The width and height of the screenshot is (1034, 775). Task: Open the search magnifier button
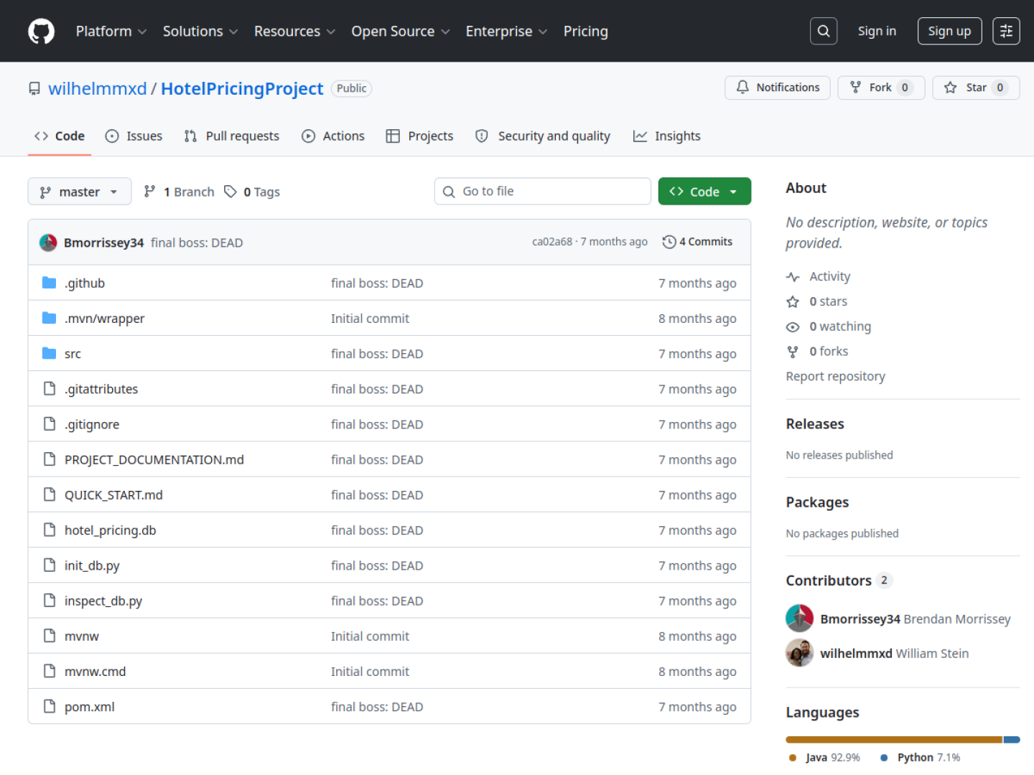click(824, 31)
